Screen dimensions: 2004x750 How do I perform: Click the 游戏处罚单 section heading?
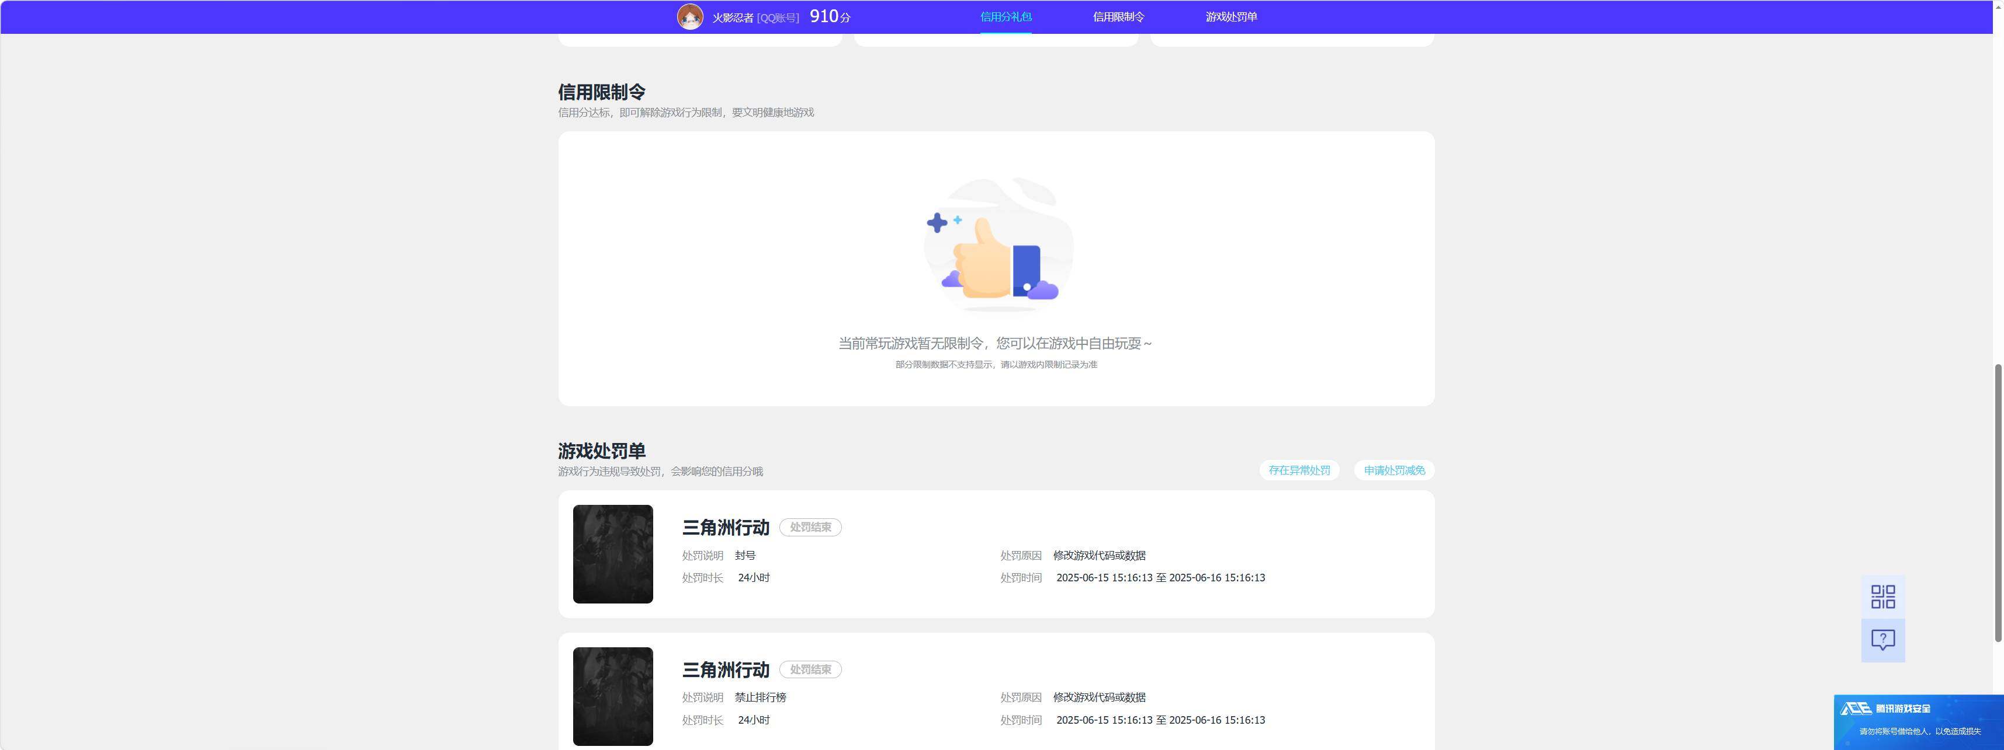(601, 451)
